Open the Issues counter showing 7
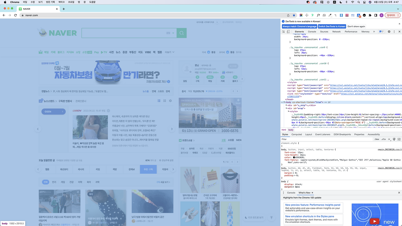Screen dimensions: 402x226 click(381, 31)
